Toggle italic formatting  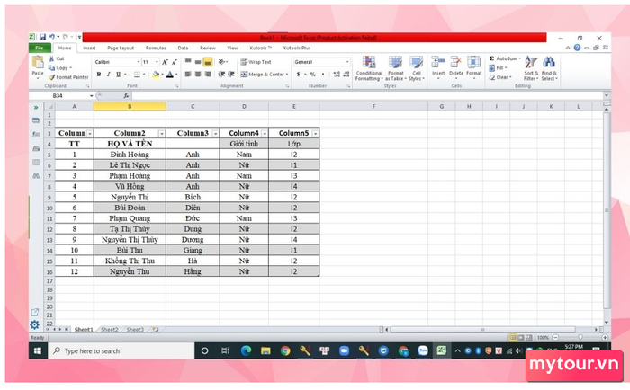point(109,75)
